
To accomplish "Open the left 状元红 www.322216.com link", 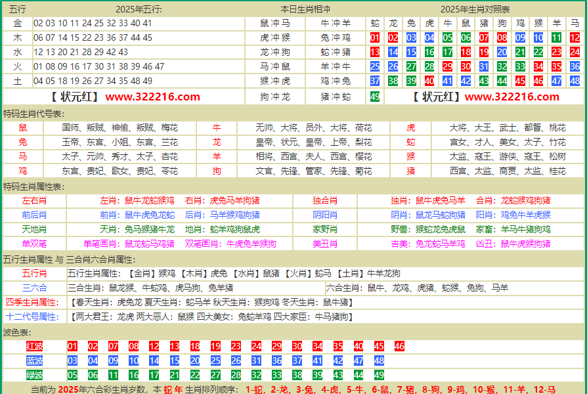I will click(125, 97).
